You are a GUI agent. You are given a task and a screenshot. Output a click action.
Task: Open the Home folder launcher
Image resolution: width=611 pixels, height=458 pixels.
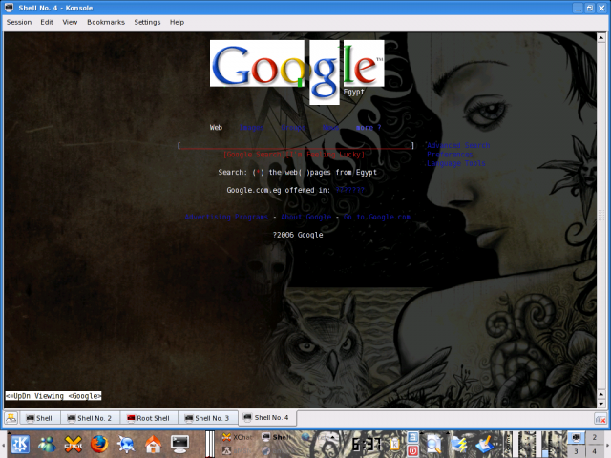[153, 444]
